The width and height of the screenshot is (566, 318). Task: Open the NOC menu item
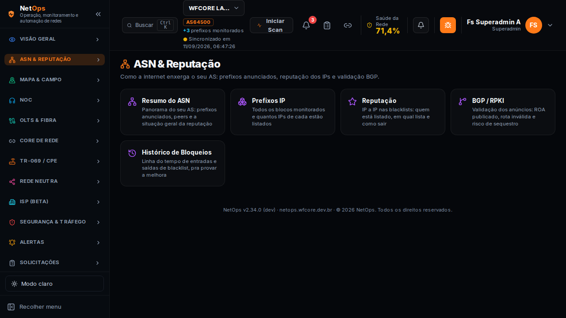point(54,100)
